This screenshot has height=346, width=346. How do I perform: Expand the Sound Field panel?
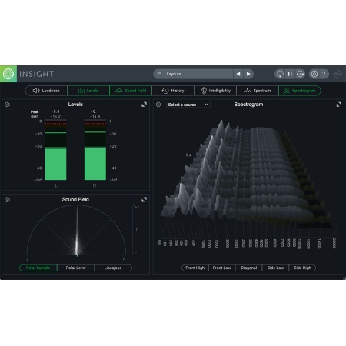coord(144,199)
